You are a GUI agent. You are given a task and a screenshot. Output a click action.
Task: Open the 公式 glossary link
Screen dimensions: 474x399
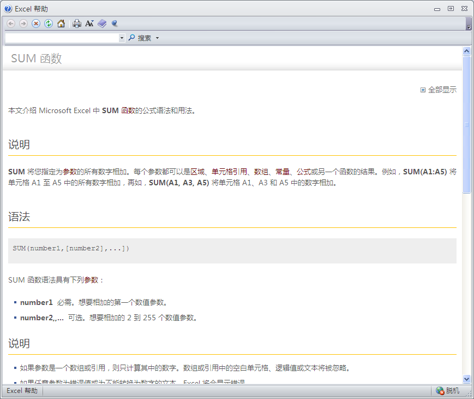[304, 172]
